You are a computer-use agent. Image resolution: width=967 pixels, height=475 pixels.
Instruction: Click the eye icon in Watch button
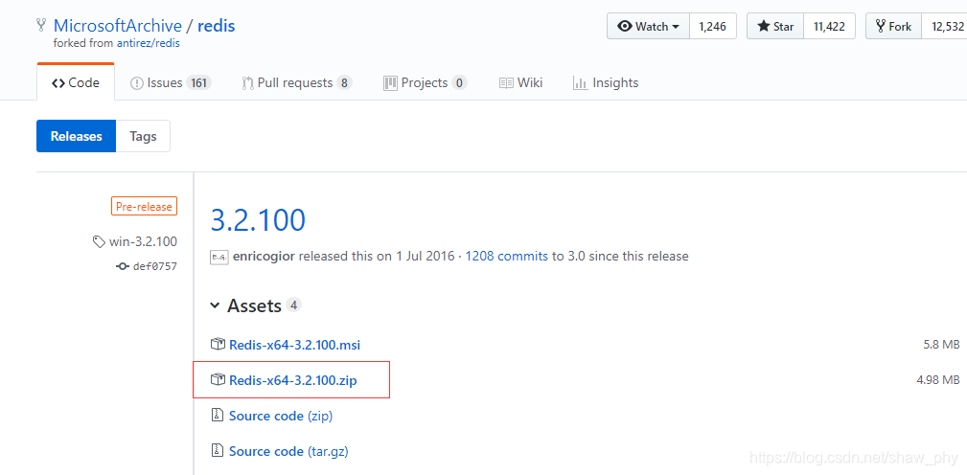(625, 27)
